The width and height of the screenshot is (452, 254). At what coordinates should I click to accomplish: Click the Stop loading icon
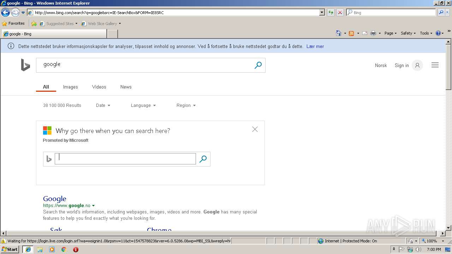[340, 12]
